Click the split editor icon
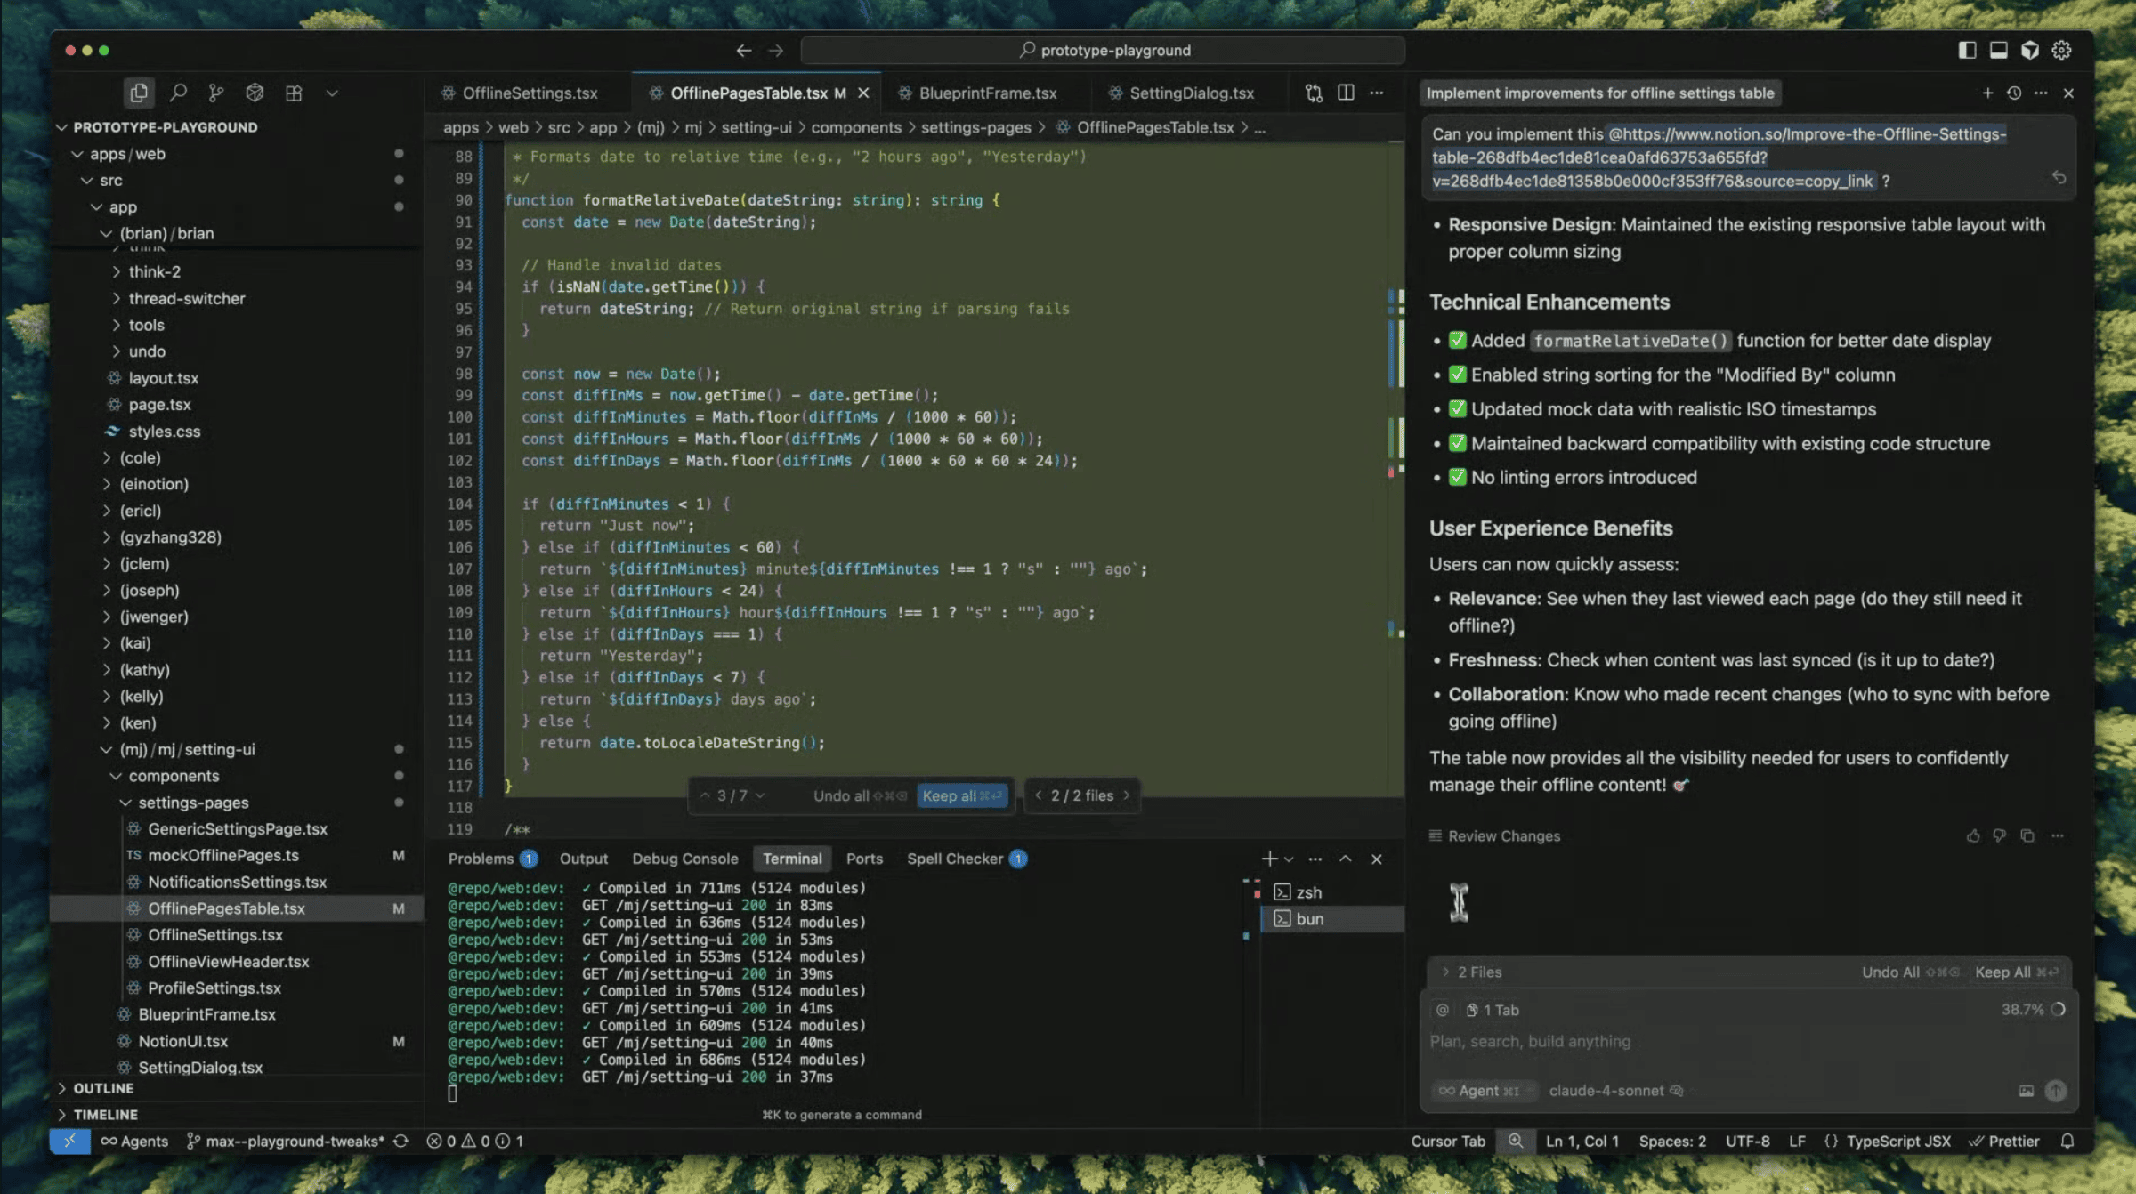Viewport: 2136px width, 1194px height. [1346, 93]
